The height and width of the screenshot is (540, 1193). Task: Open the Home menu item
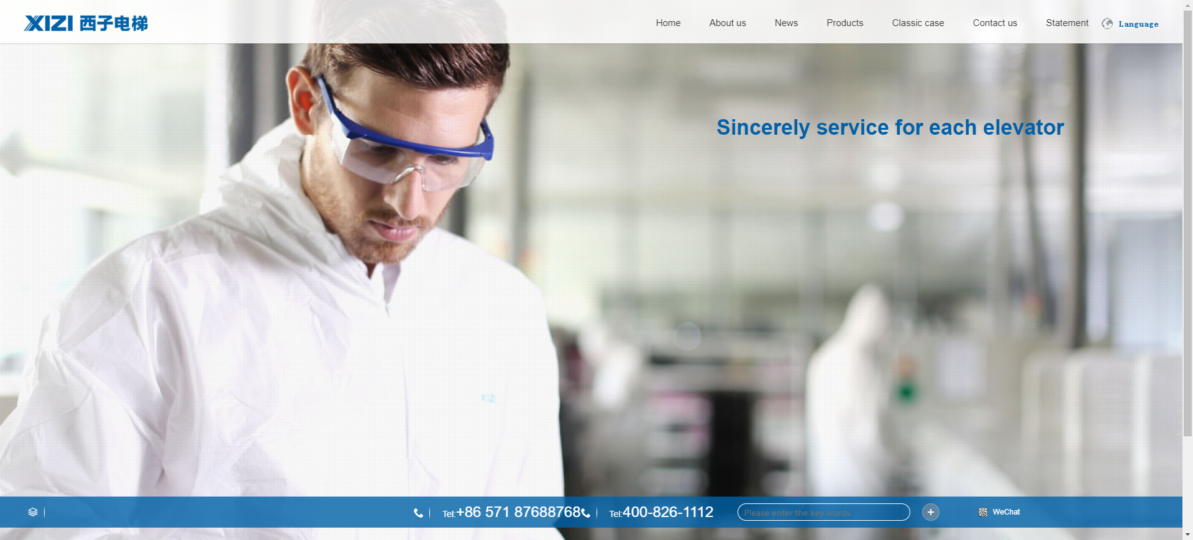[668, 23]
